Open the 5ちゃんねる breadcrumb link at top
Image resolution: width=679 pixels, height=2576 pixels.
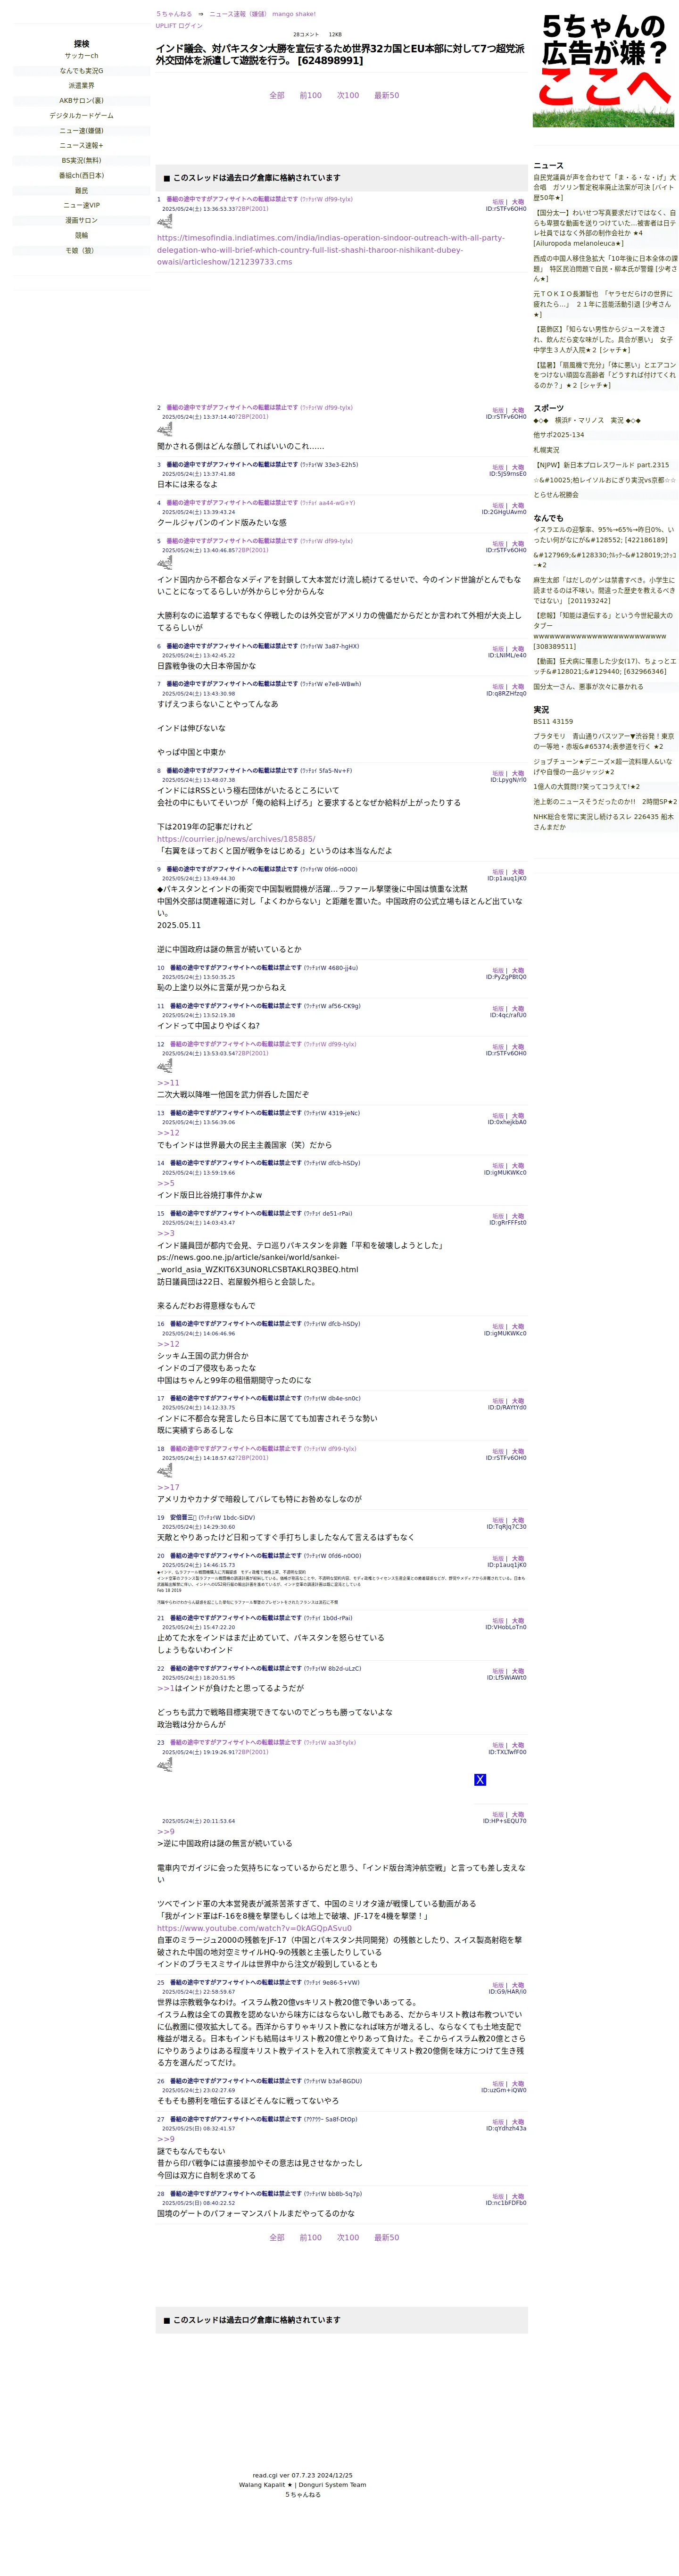coord(174,14)
